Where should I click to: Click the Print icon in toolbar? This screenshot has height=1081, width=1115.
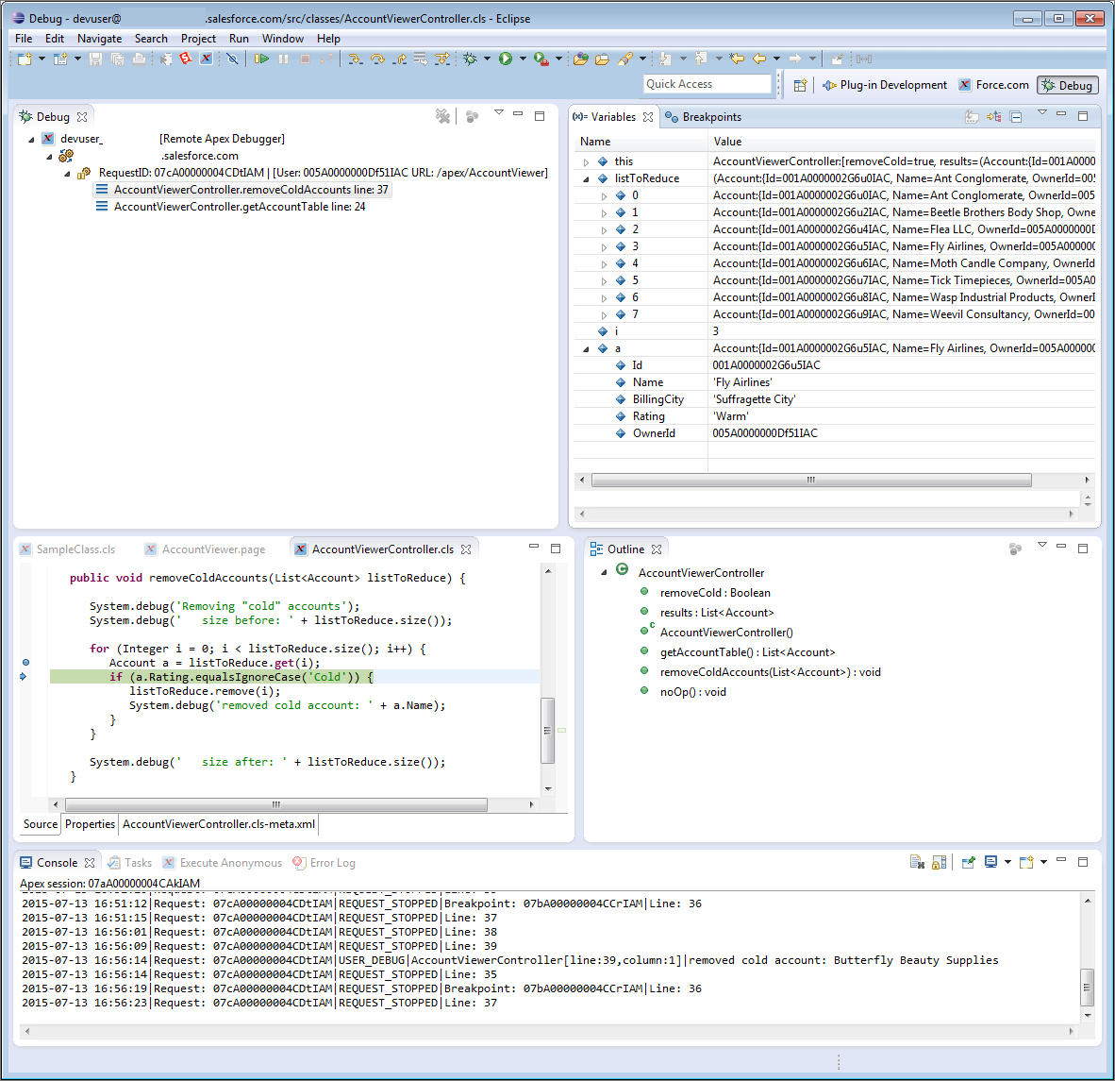click(x=140, y=59)
